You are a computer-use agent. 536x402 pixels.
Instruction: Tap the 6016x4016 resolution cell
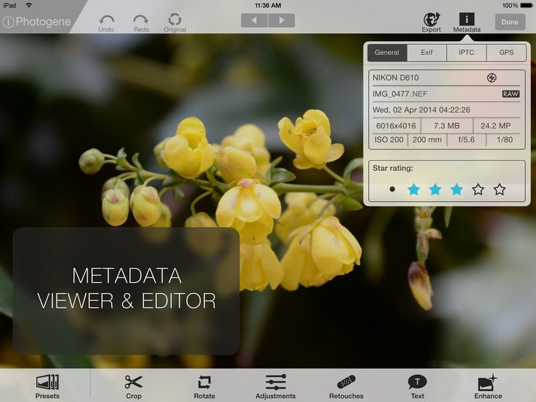tap(396, 126)
